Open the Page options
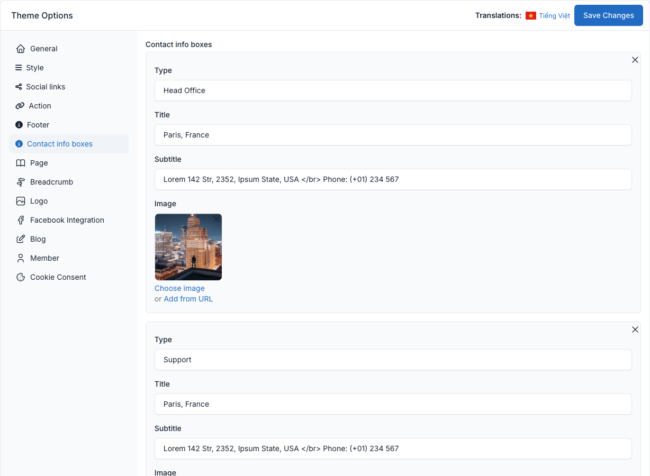The height and width of the screenshot is (476, 650). (69, 163)
